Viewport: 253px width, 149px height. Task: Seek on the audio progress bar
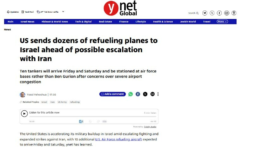coord(93,116)
